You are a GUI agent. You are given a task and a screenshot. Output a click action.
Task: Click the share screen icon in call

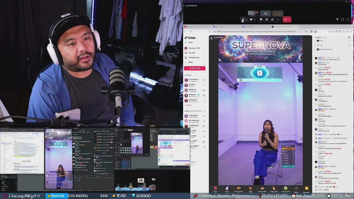[261, 20]
